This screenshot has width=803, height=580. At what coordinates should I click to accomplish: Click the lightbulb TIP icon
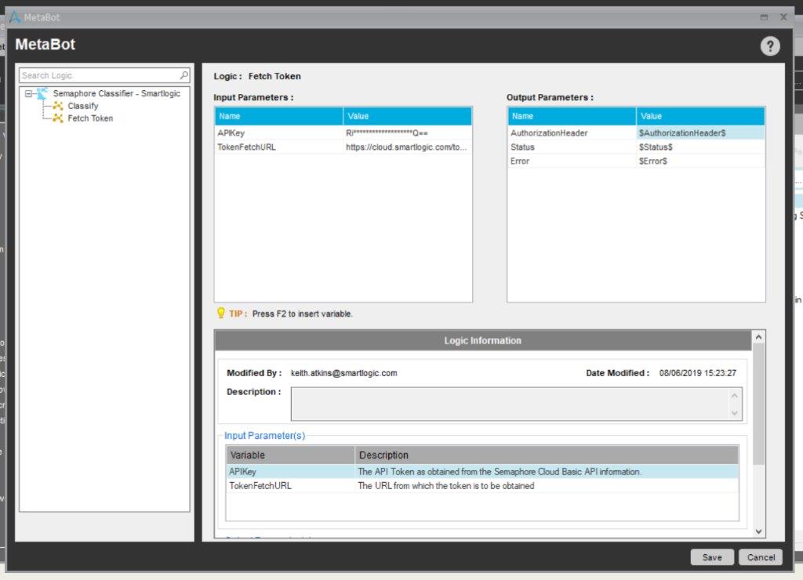point(220,314)
